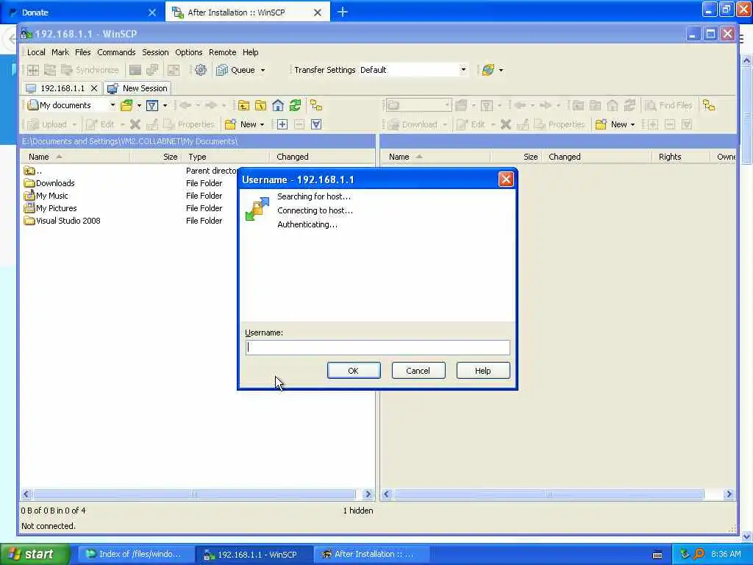This screenshot has width=753, height=565.
Task: Toggle local directory tree icon
Action: [x=316, y=105]
